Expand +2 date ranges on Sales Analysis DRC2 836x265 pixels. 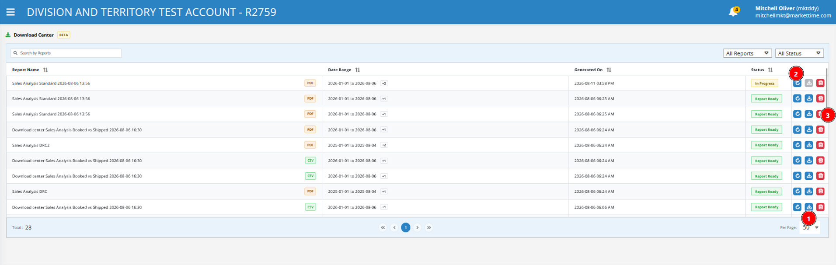pos(384,145)
